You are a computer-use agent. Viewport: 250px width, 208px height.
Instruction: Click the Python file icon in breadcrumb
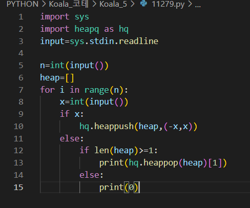click(143, 4)
